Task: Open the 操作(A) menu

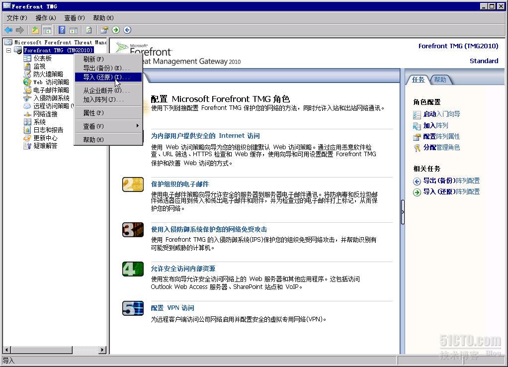Action: click(46, 18)
